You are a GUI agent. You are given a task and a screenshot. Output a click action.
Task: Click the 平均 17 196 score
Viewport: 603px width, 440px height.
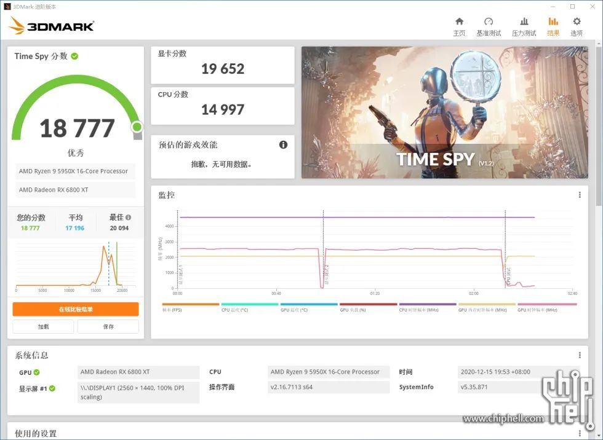coord(74,228)
